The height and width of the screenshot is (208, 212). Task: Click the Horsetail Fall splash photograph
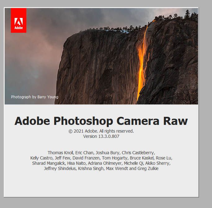(x=101, y=56)
